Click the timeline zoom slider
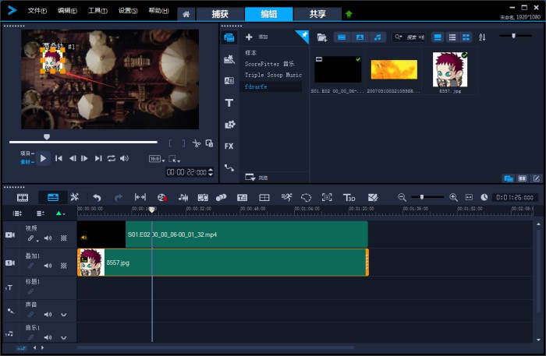The height and width of the screenshot is (356, 546). point(422,197)
